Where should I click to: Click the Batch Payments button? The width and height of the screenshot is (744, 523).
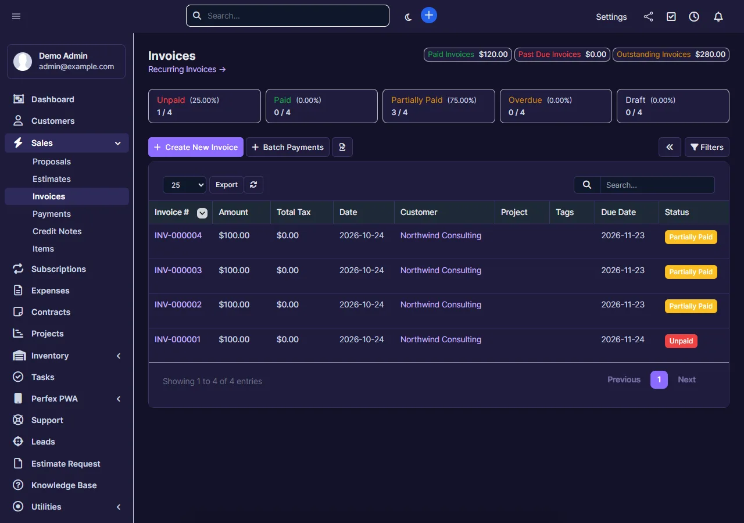[x=288, y=147]
